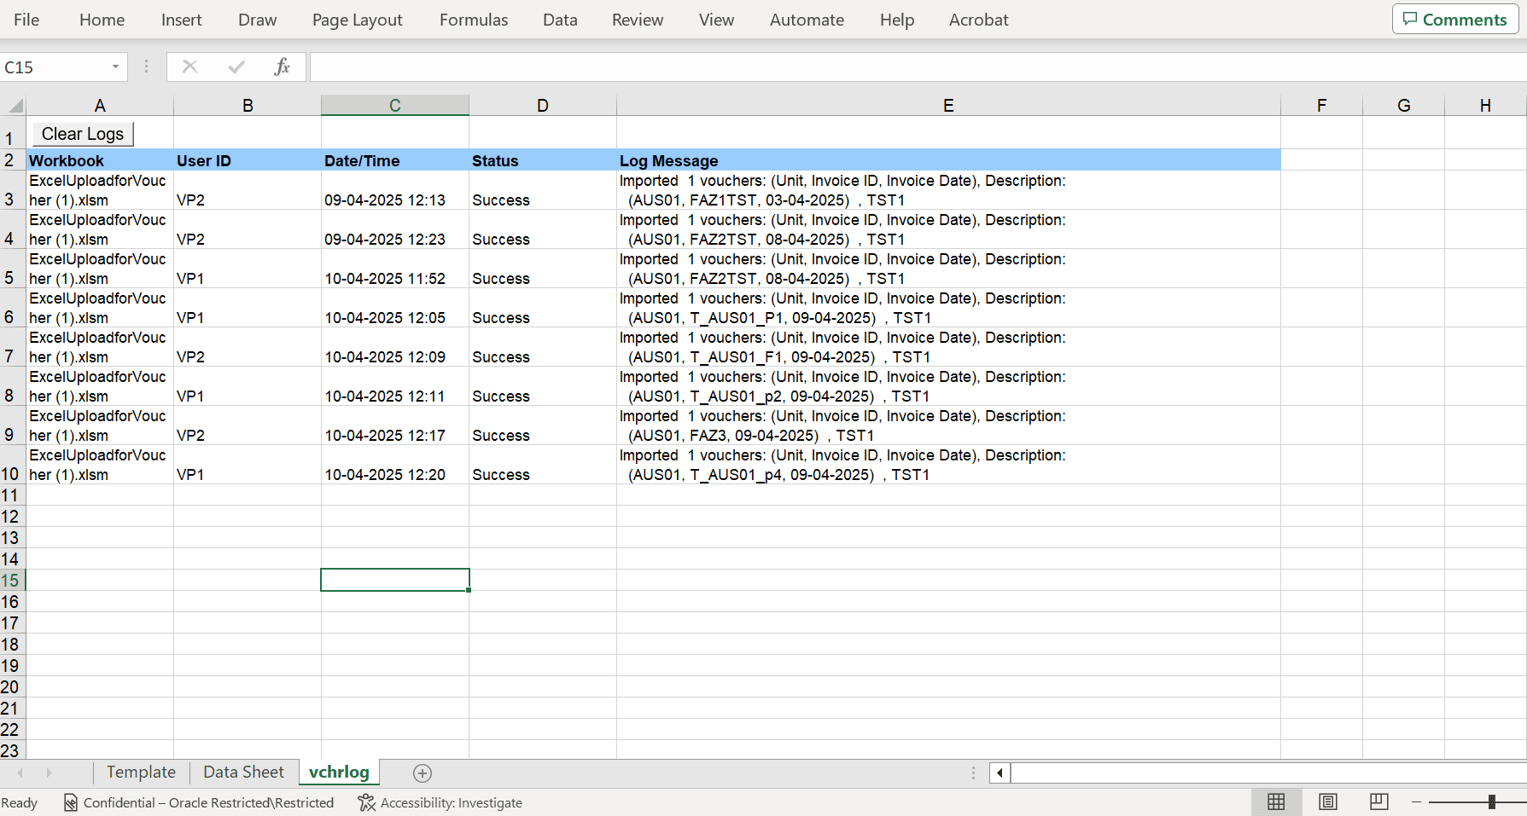The height and width of the screenshot is (816, 1527).
Task: Switch to the Data Sheet tab
Action: (242, 772)
